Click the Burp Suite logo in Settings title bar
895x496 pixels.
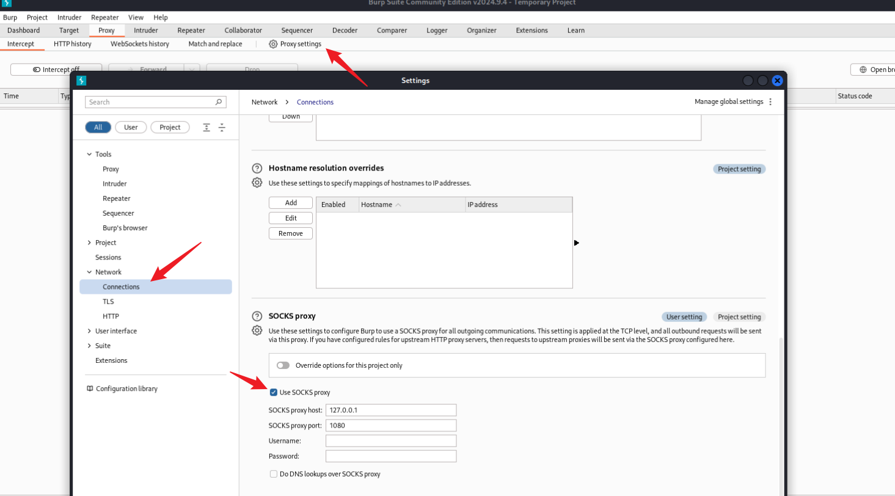pyautogui.click(x=81, y=81)
